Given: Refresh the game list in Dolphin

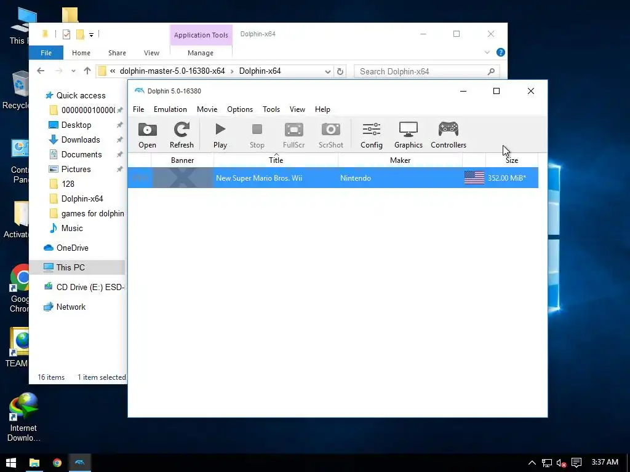Looking at the screenshot, I should tap(181, 135).
